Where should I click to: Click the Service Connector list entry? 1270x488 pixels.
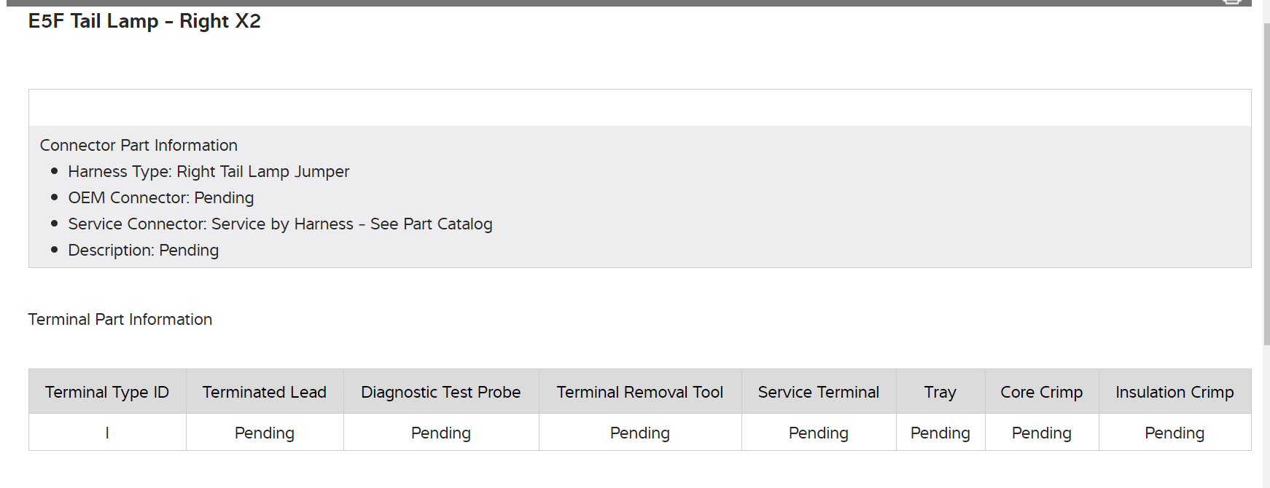[x=280, y=224]
